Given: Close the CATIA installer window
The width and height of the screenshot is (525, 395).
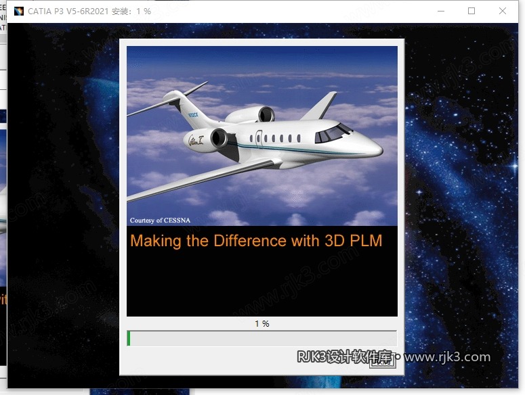Looking at the screenshot, I should [502, 11].
